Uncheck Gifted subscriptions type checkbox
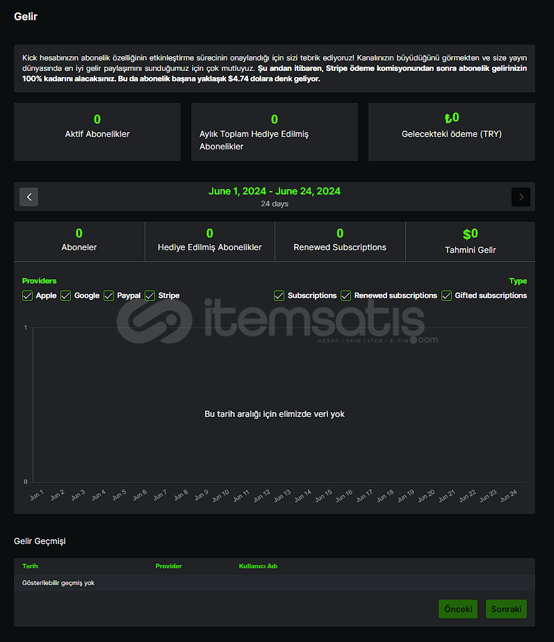Viewport: 554px width, 642px height. [447, 295]
